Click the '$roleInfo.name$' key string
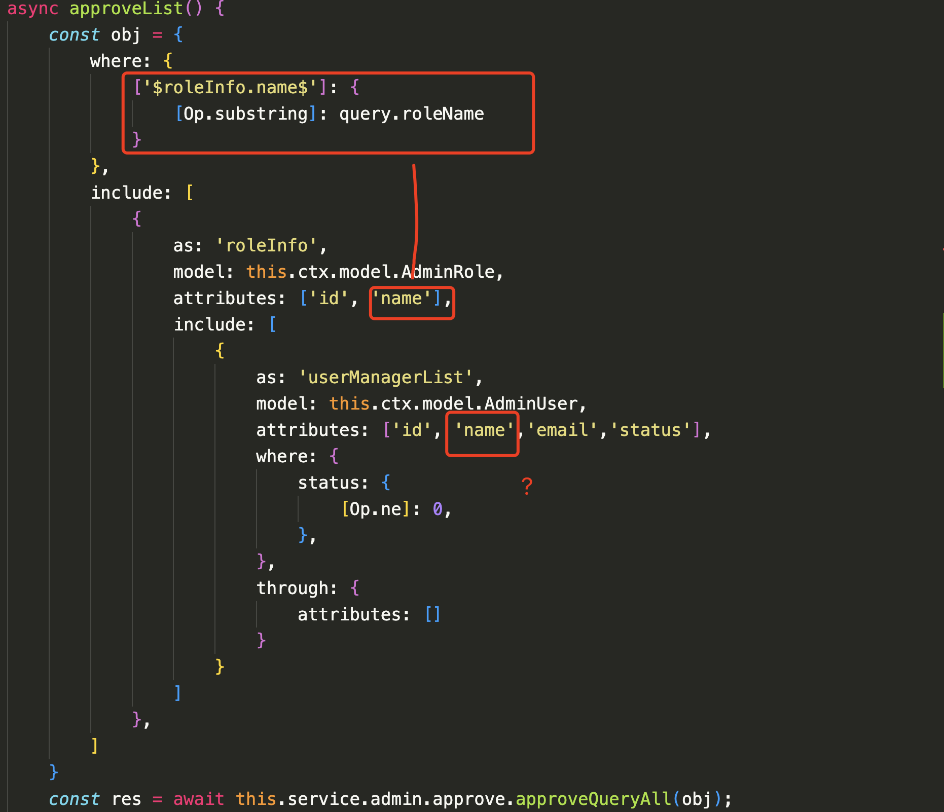944x812 pixels. [231, 87]
